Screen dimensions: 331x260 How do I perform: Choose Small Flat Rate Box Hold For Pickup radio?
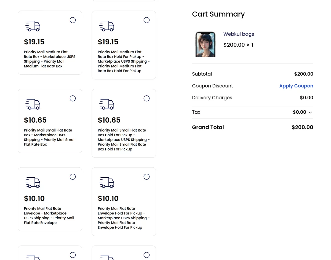pos(146,98)
